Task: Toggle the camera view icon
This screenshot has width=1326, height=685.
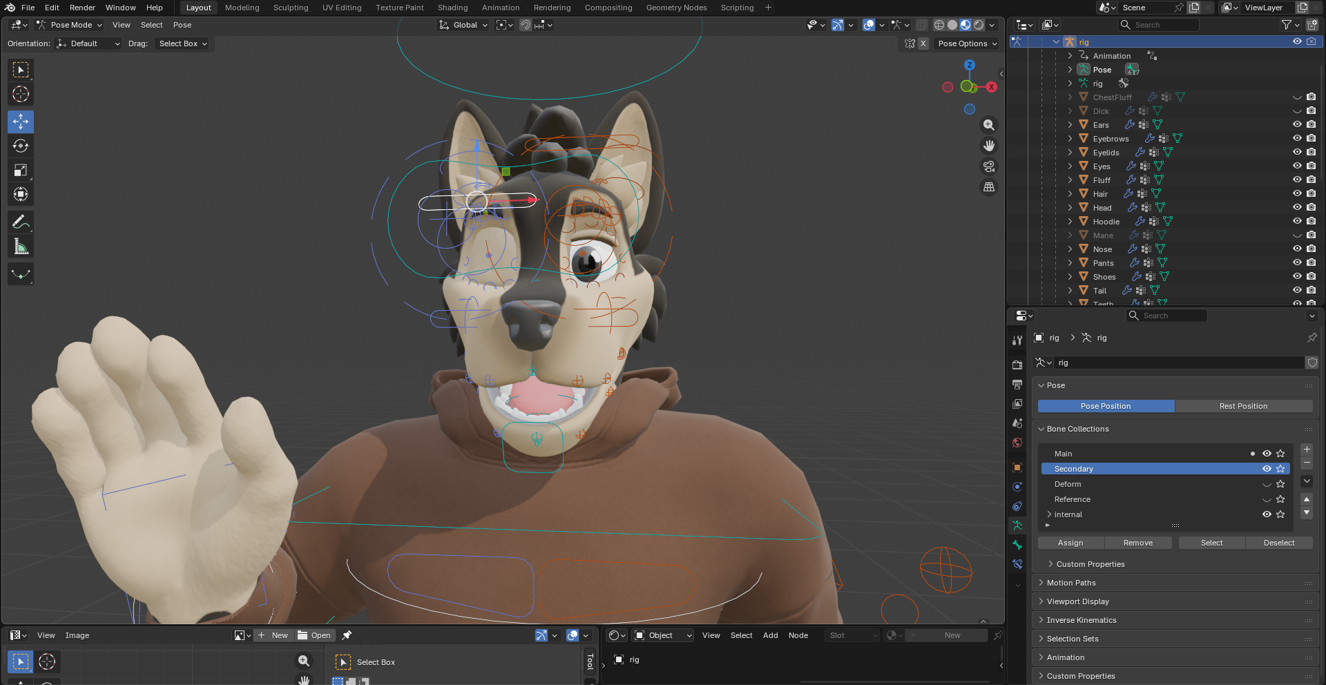Action: (x=989, y=166)
